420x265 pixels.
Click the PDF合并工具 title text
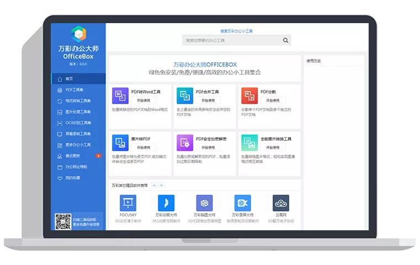[x=208, y=91]
